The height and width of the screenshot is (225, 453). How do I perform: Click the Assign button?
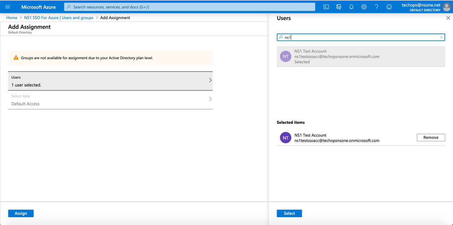point(21,213)
